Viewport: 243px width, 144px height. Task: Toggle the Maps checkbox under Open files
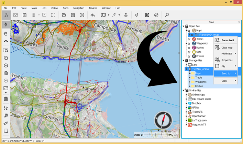point(189,31)
